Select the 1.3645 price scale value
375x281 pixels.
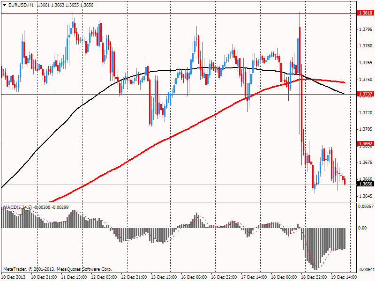pos(366,196)
